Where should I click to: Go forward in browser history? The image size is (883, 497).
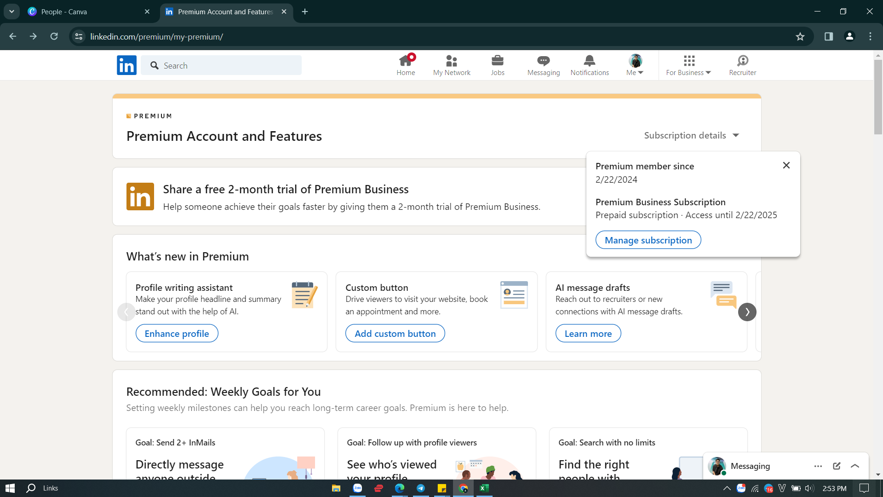point(33,36)
